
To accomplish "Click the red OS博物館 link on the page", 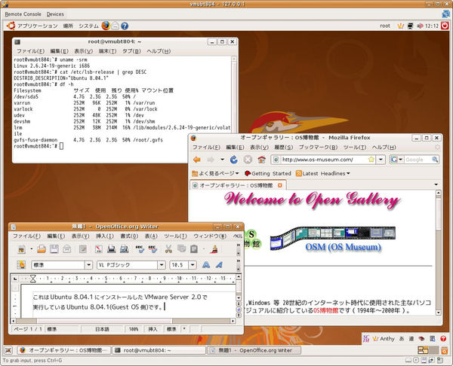I will (325, 310).
